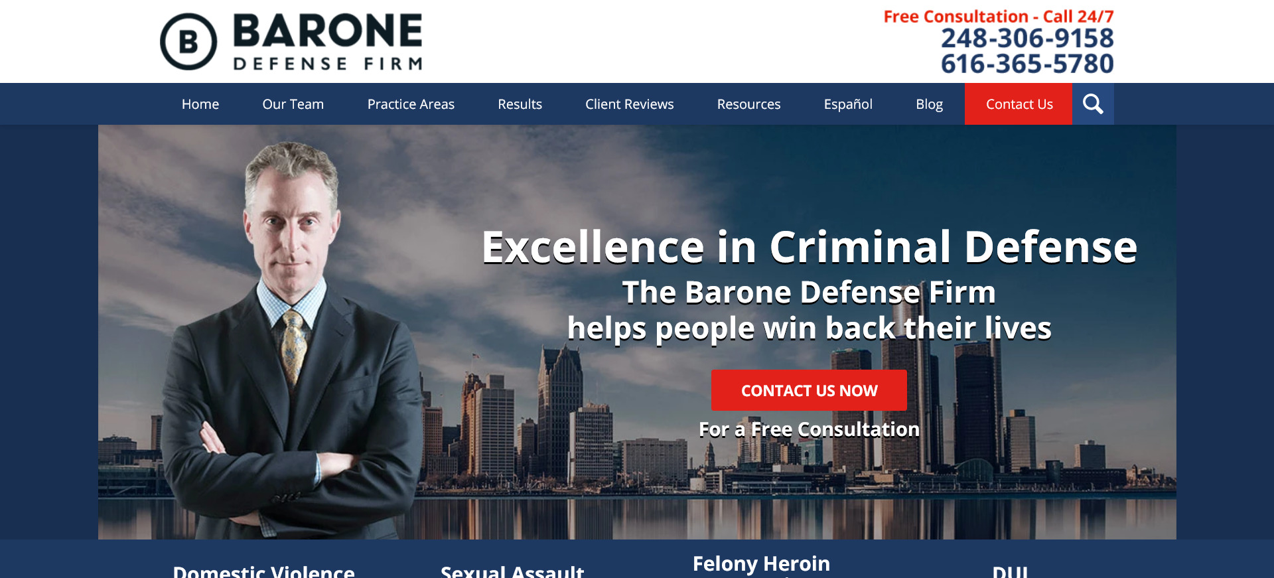Click the red Contact Us button
Viewport: 1274px width, 578px height.
pos(1019,104)
